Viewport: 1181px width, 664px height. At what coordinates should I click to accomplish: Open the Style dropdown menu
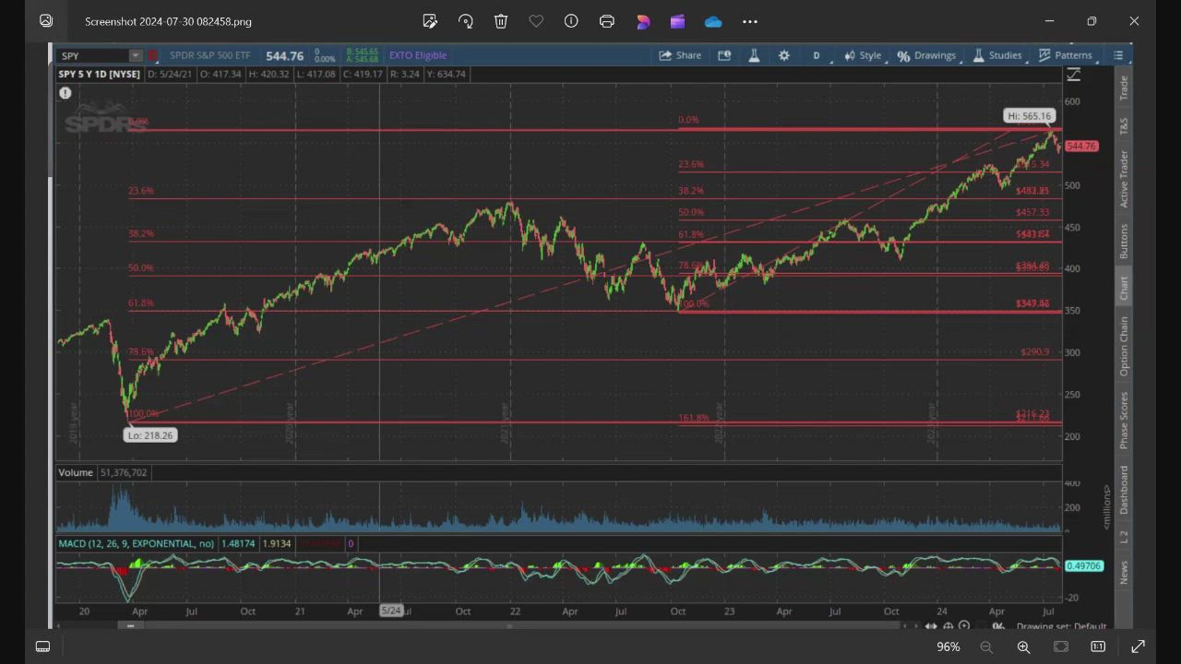863,55
